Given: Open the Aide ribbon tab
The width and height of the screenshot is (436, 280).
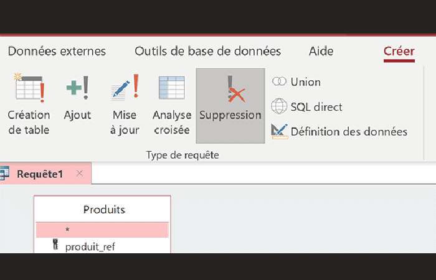Looking at the screenshot, I should pos(321,51).
